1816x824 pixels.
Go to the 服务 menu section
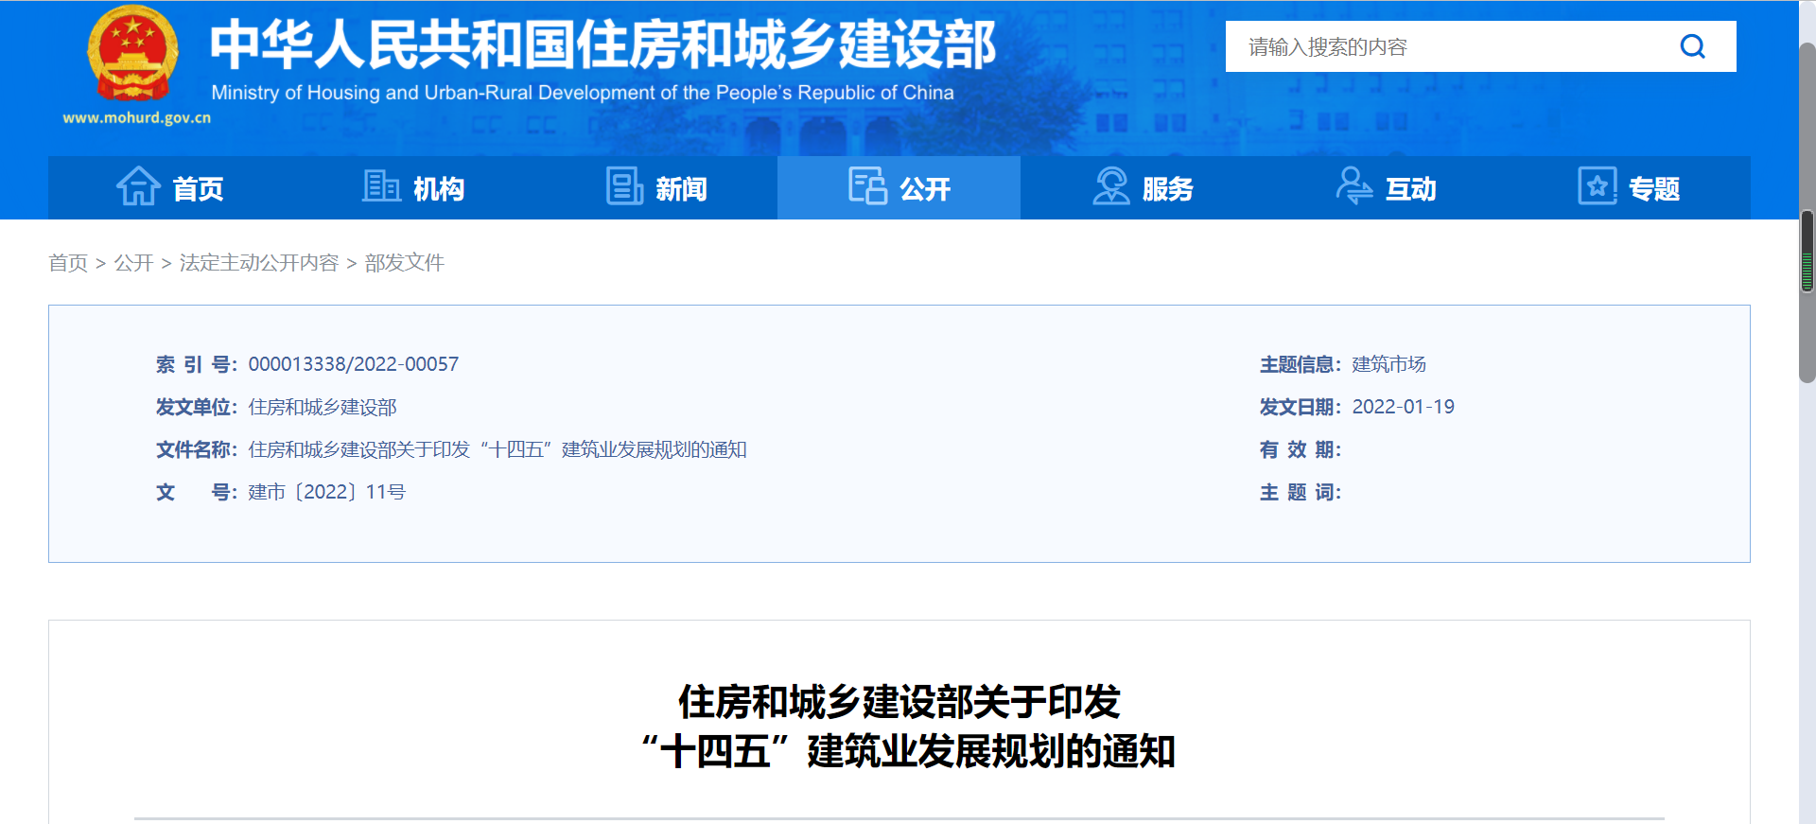tap(1167, 189)
